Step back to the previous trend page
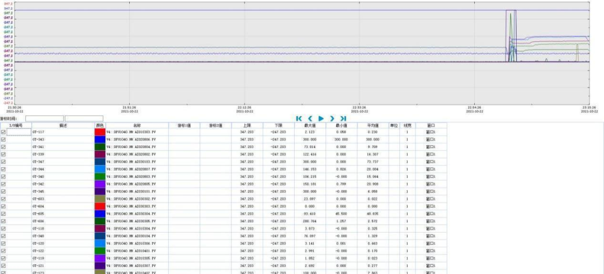Screen dimensions: 604x274 (310, 119)
